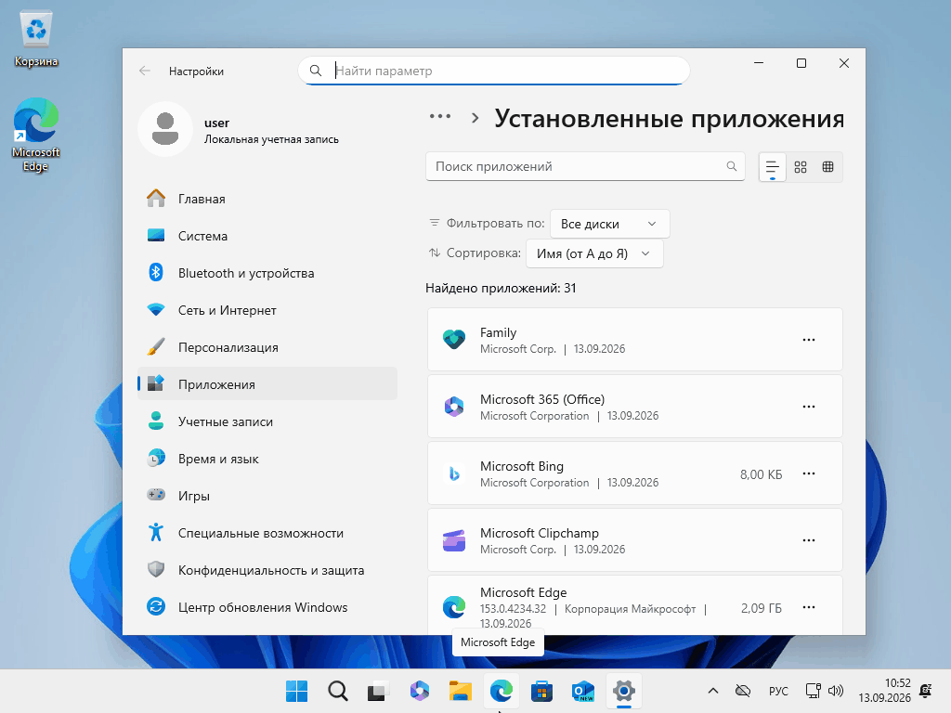Click the 2,09 ГБ size value
Viewport: 951px width, 713px height.
click(x=762, y=607)
